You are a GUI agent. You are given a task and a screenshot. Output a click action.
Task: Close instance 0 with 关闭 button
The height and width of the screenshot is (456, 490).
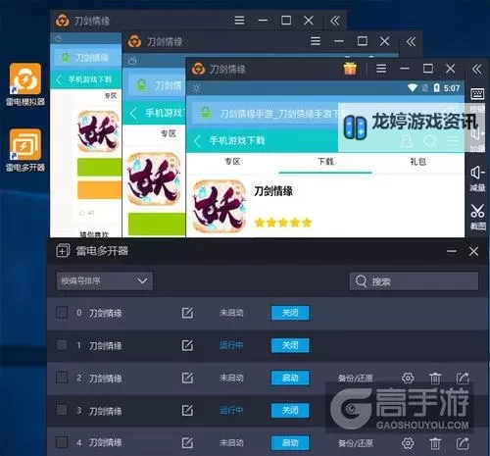290,313
